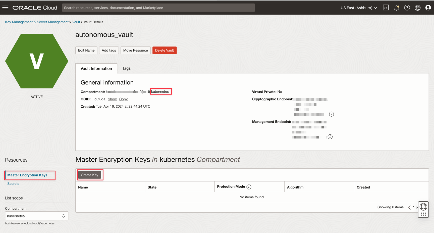Copy the vault OCID
Image resolution: width=434 pixels, height=233 pixels.
pyautogui.click(x=123, y=99)
